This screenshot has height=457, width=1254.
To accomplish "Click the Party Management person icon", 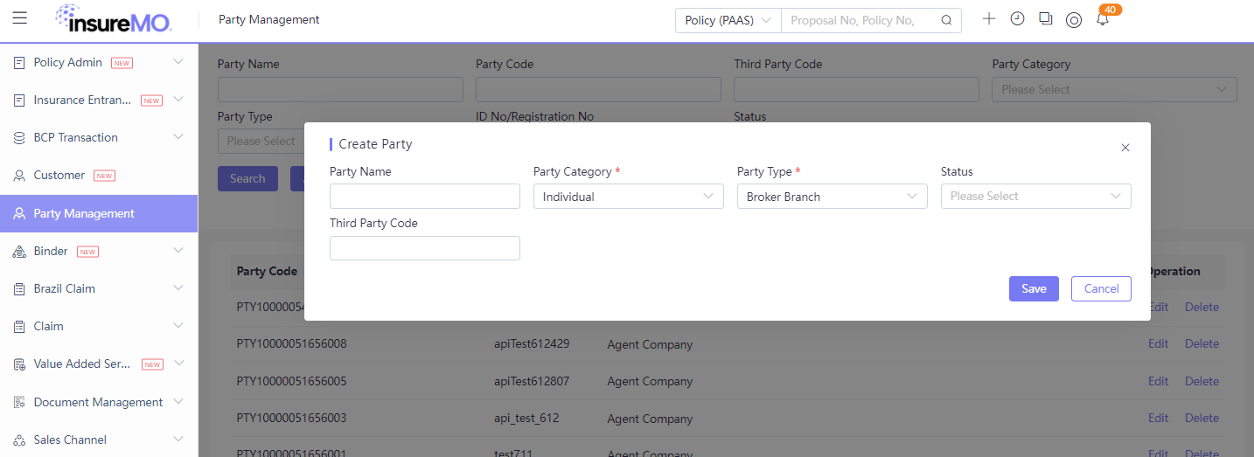I will tap(19, 214).
